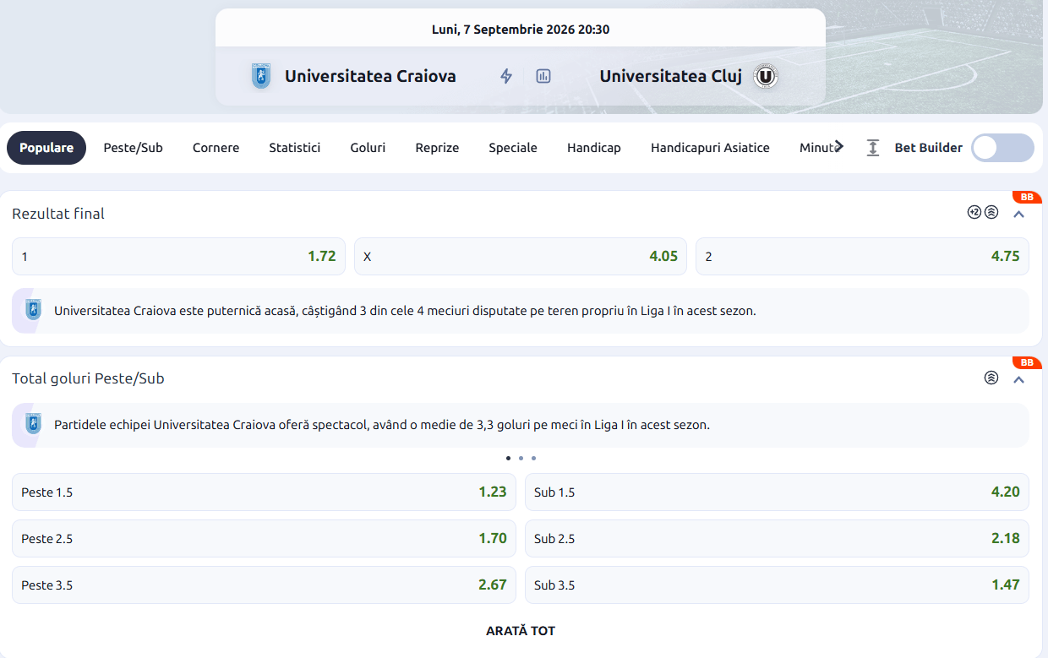
Task: Pick Peste 2.5 odds 1.70
Action: tap(264, 538)
